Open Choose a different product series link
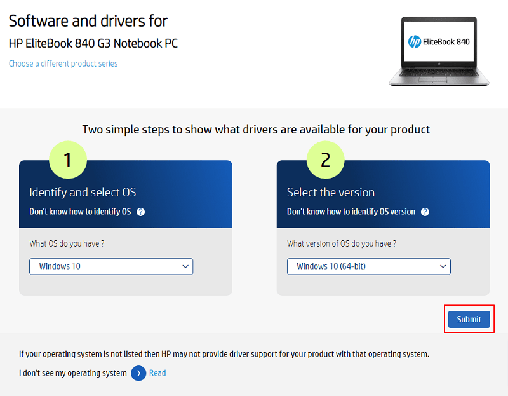The image size is (508, 396). pos(63,64)
